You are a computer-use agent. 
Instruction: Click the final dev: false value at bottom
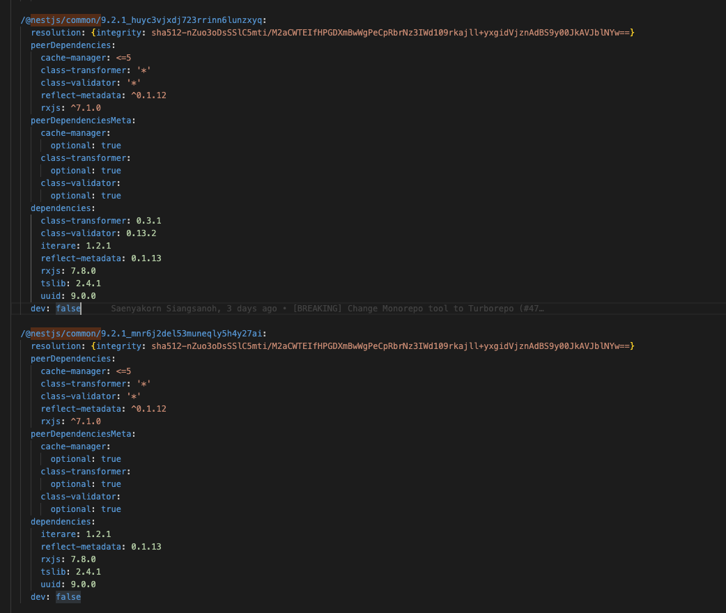point(68,596)
